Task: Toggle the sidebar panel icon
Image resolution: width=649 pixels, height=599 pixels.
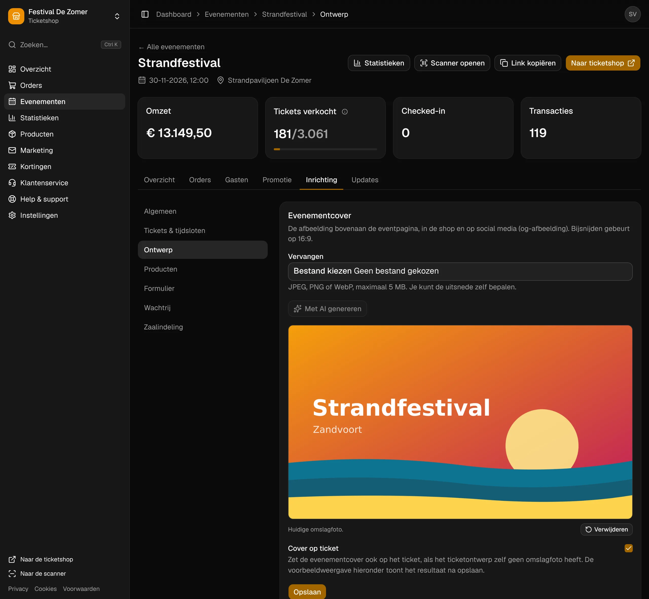Action: point(145,14)
